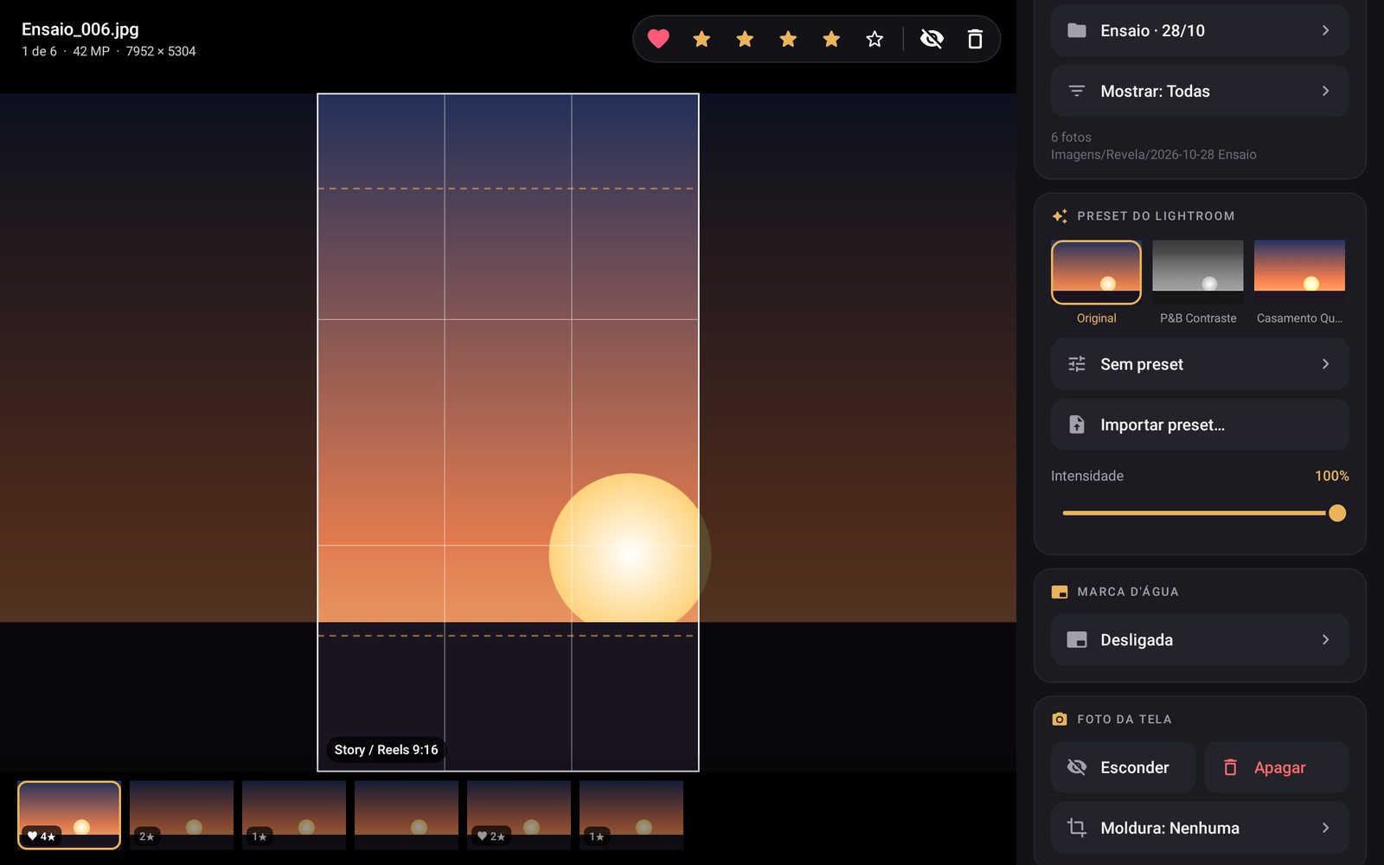Click the Ensaio_006.jpg file name

coord(80,29)
